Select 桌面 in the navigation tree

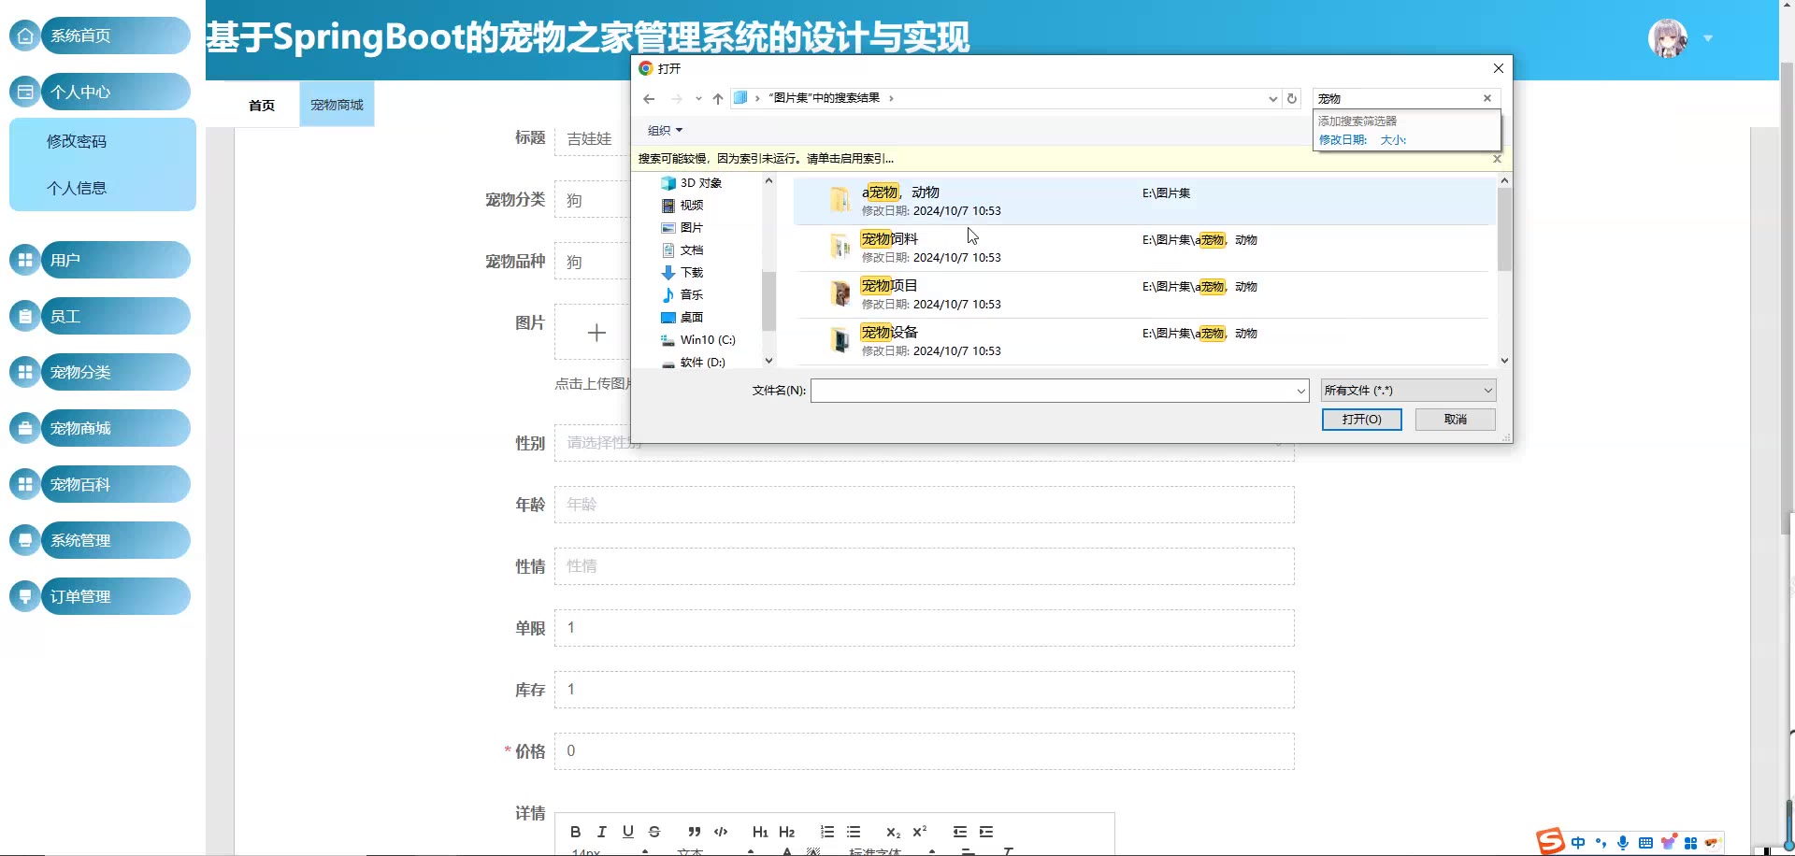pos(692,318)
